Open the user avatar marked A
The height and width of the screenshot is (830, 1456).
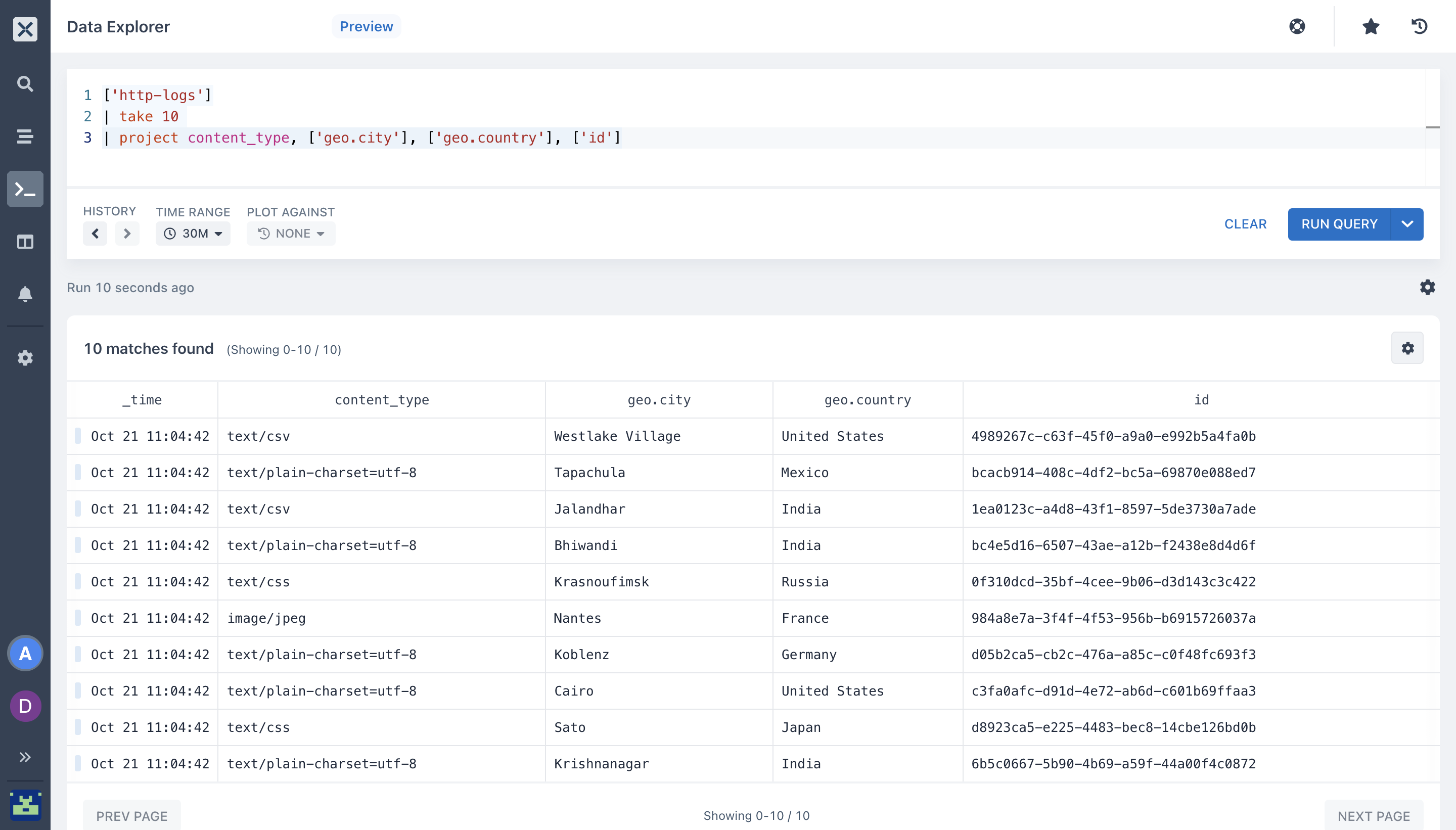tap(25, 653)
